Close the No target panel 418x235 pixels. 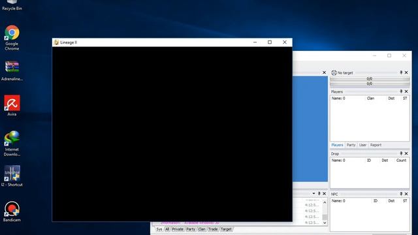[x=406, y=72]
